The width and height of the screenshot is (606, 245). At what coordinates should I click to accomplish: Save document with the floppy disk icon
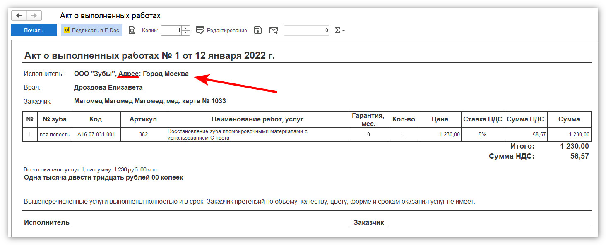[x=258, y=30]
